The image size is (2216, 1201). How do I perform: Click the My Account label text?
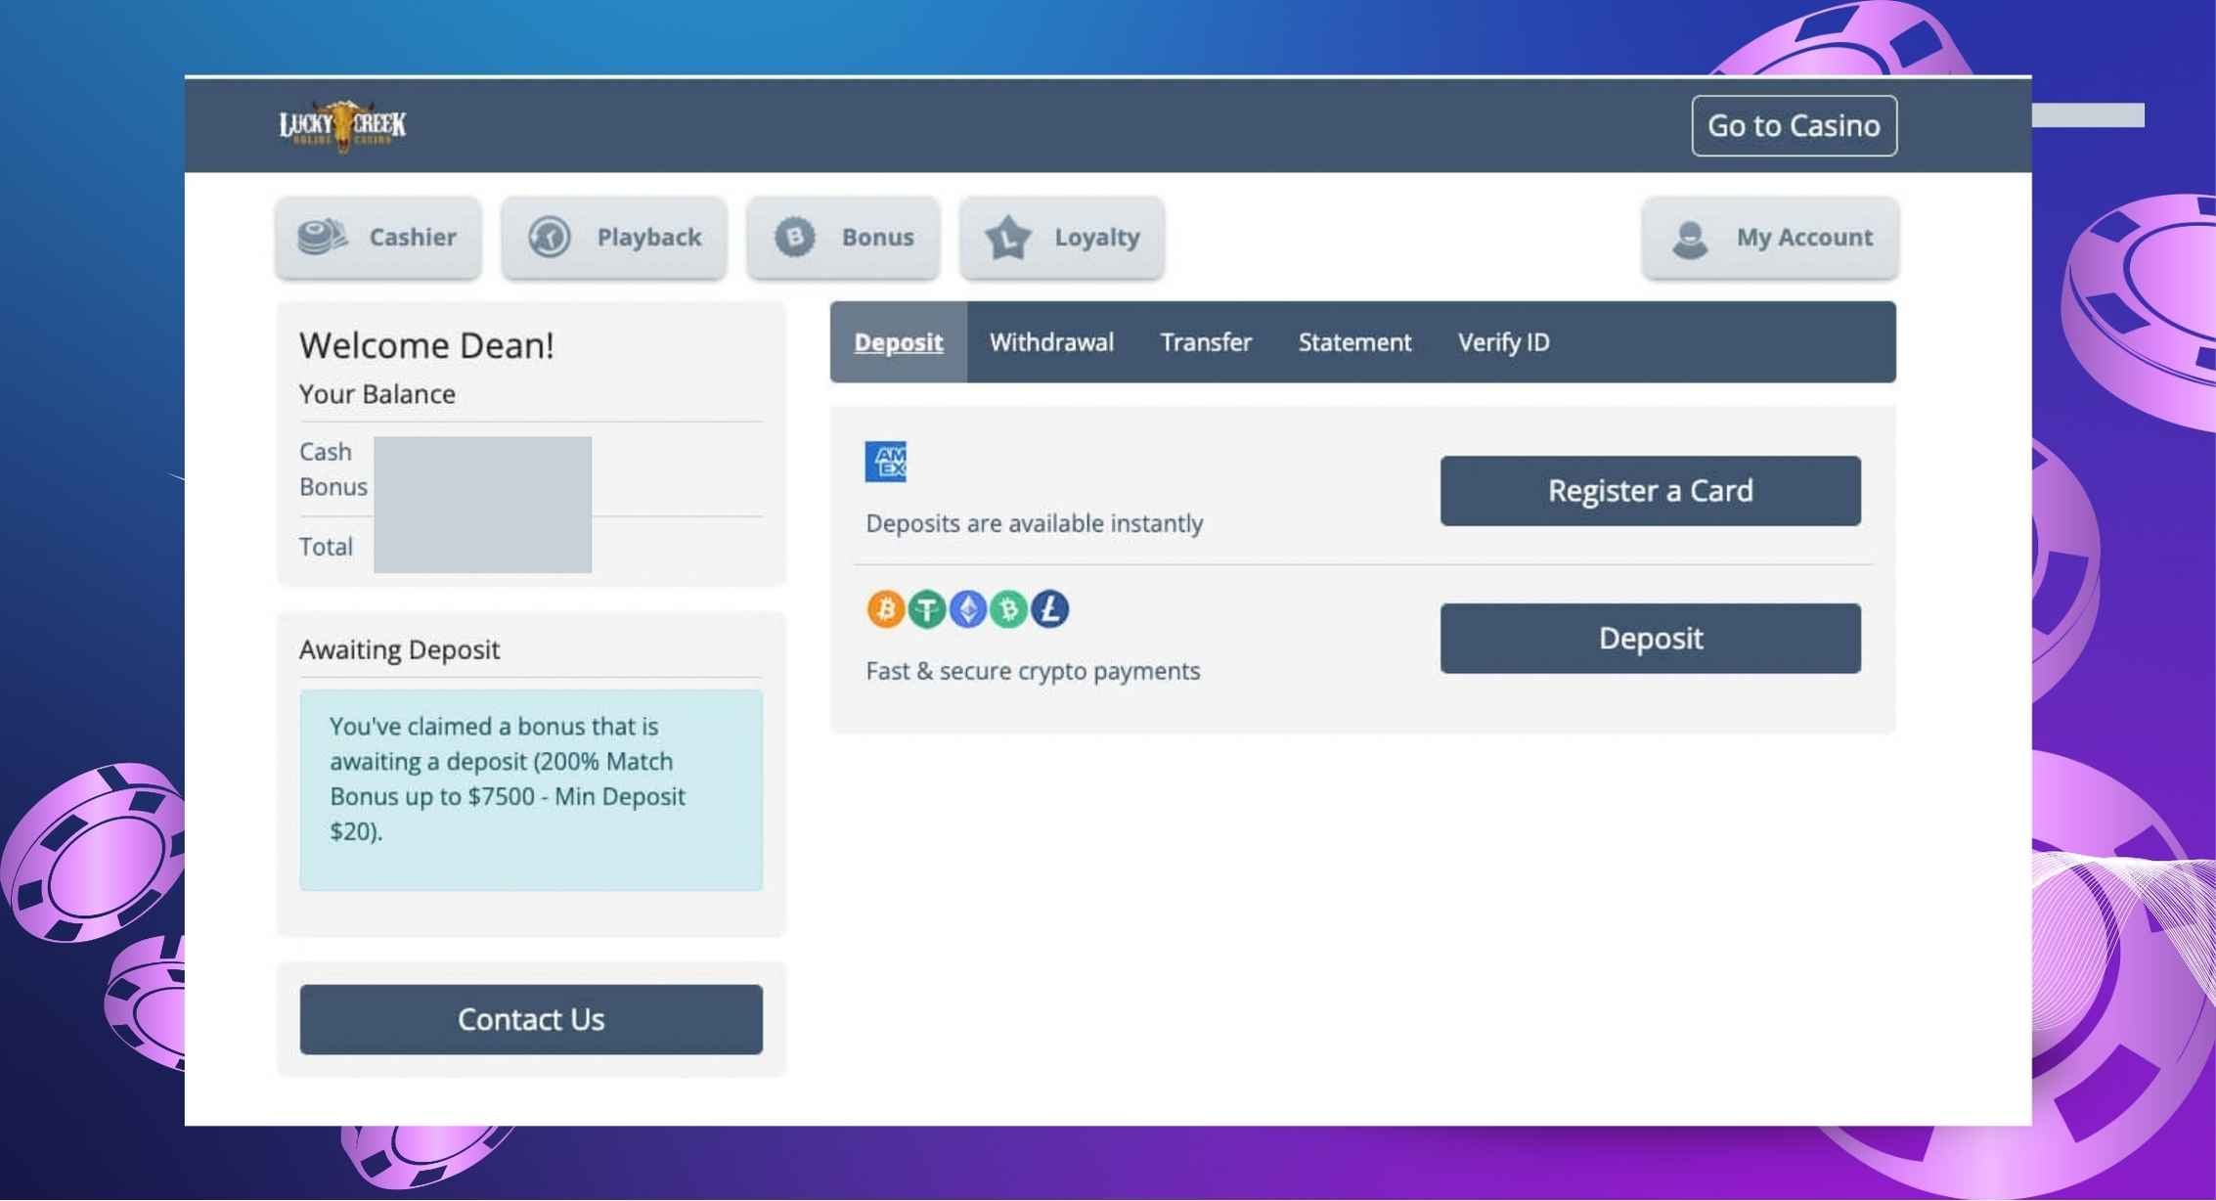[x=1804, y=238]
